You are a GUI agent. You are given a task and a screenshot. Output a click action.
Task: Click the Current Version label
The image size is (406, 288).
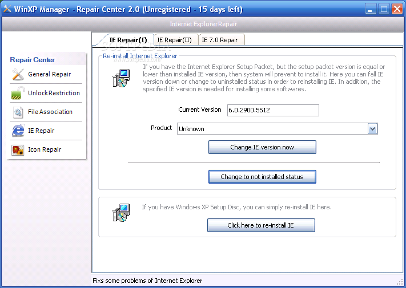pos(200,109)
